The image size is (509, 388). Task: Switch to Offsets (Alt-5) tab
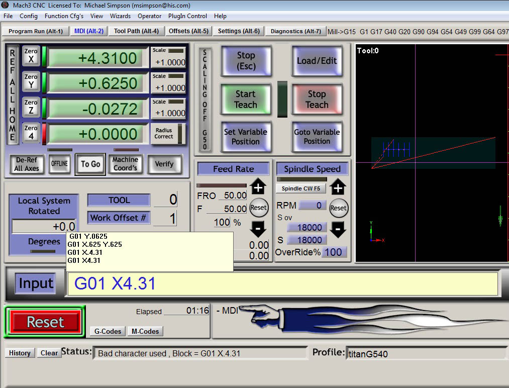click(188, 31)
